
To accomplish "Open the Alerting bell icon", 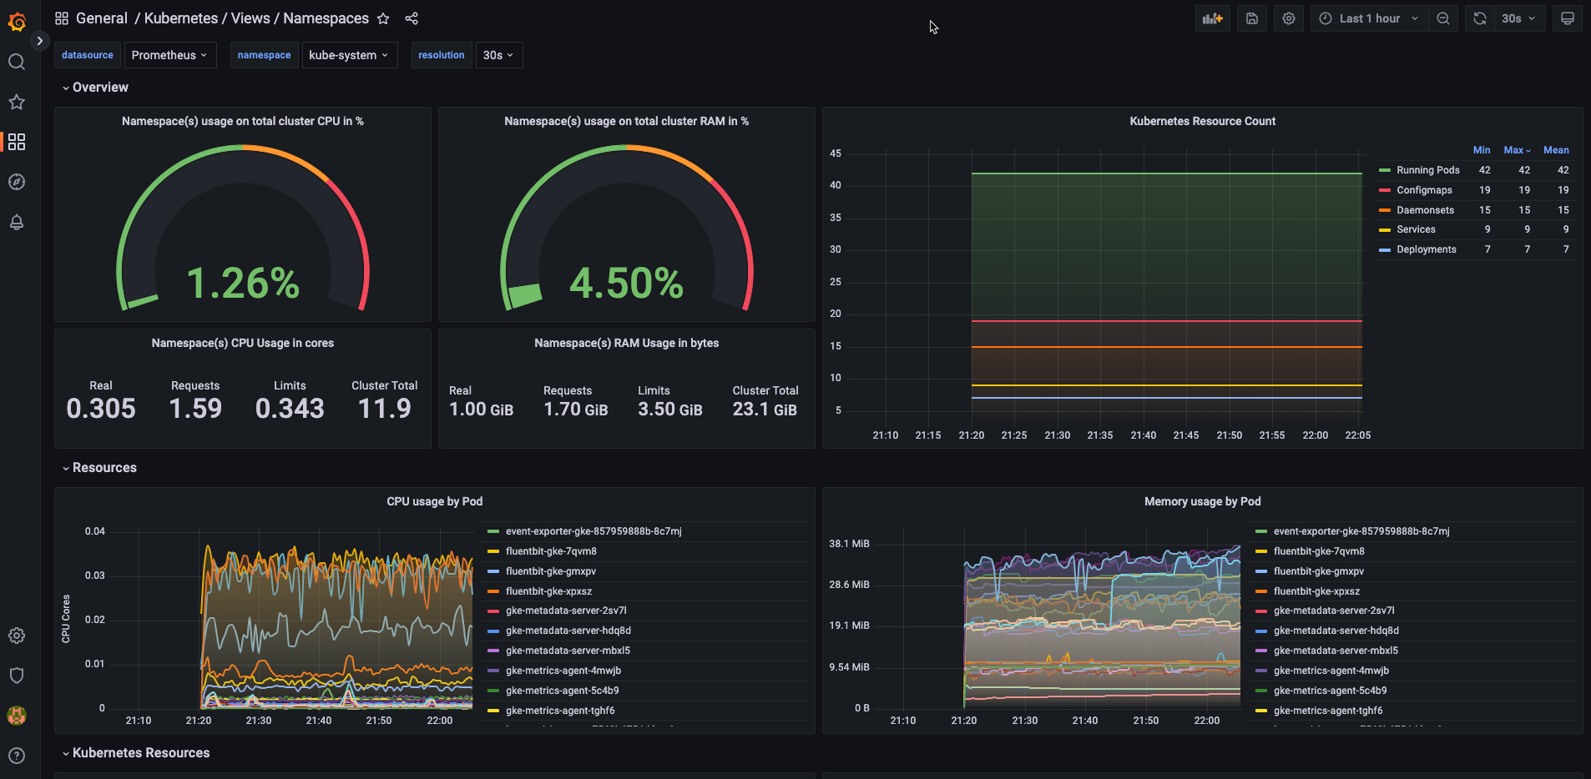I will (x=17, y=222).
